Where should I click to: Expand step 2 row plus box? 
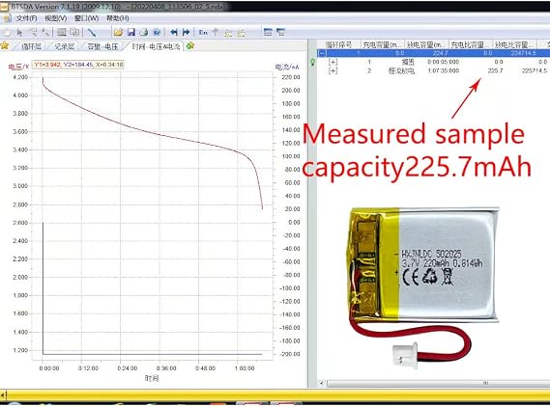click(x=333, y=70)
